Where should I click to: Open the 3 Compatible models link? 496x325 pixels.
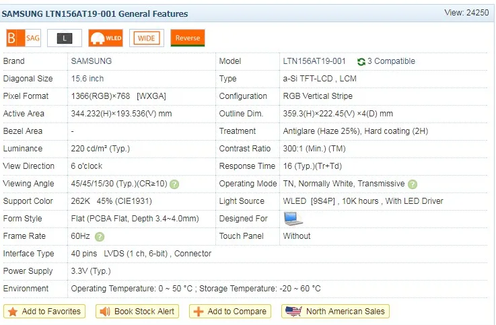(391, 61)
